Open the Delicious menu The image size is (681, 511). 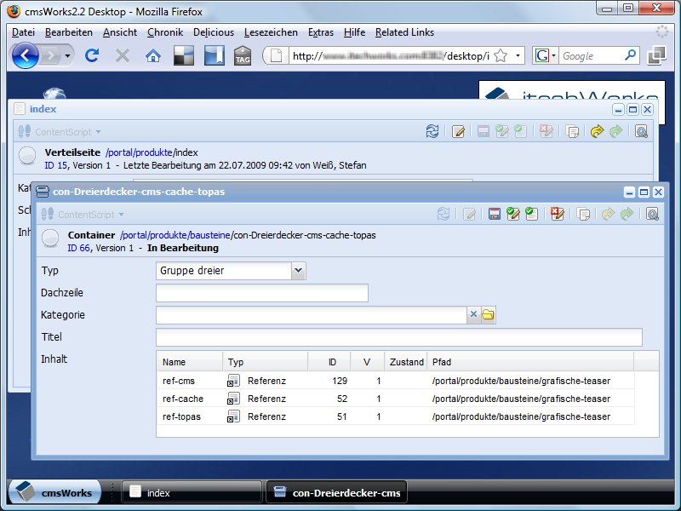pos(214,32)
